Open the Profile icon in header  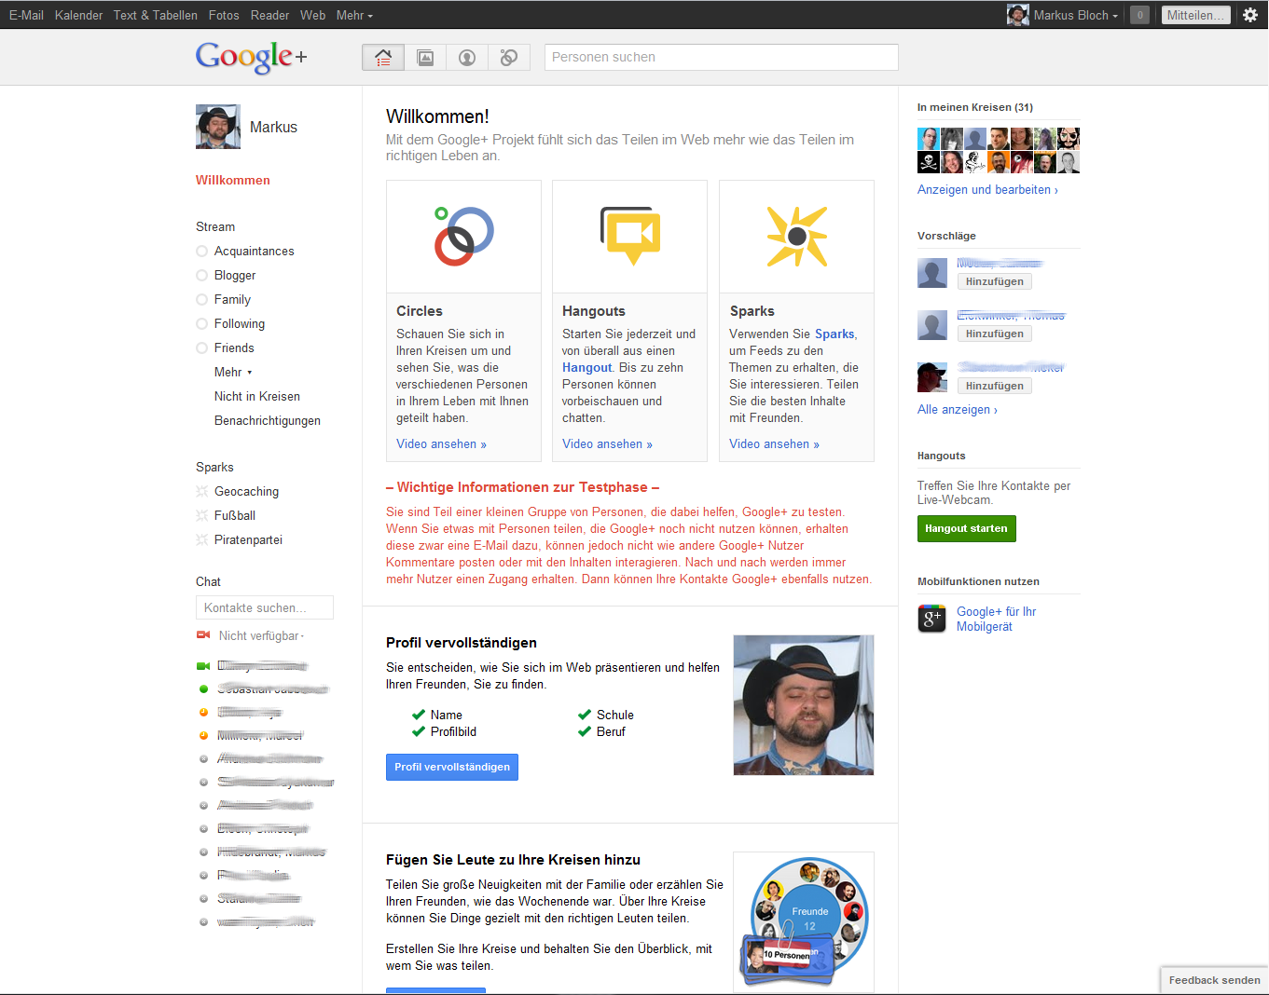pyautogui.click(x=467, y=58)
